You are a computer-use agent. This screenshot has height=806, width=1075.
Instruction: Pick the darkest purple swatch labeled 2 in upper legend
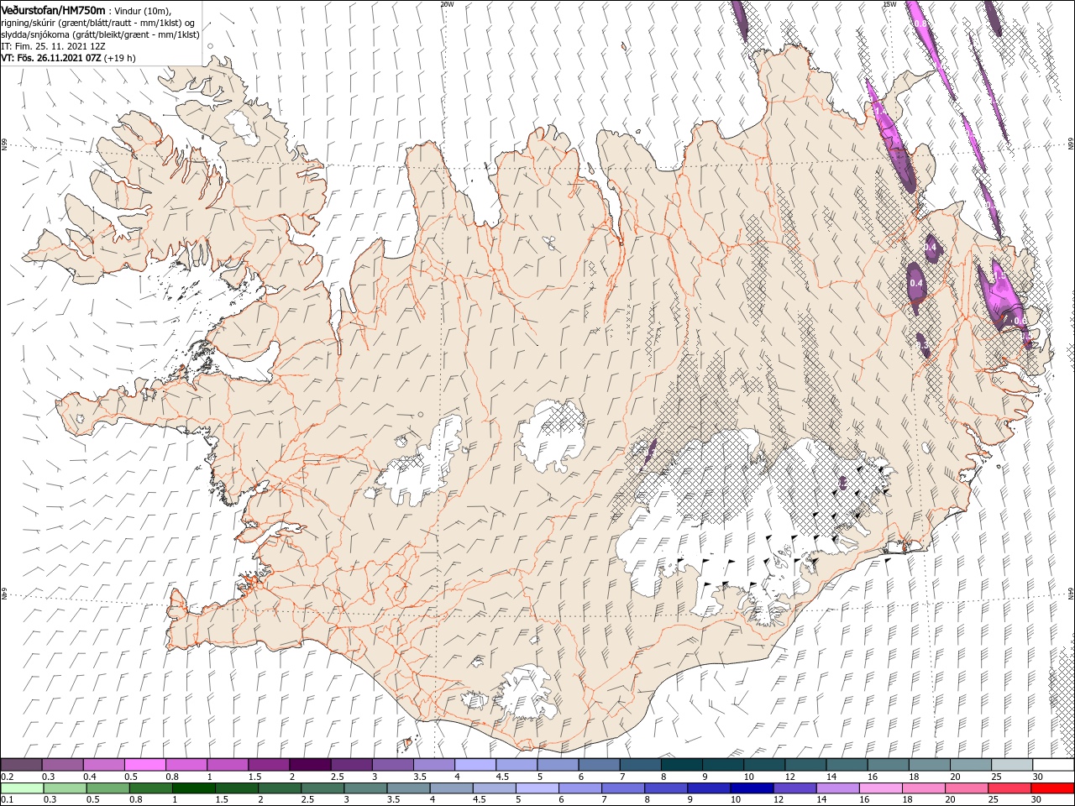coord(309,764)
